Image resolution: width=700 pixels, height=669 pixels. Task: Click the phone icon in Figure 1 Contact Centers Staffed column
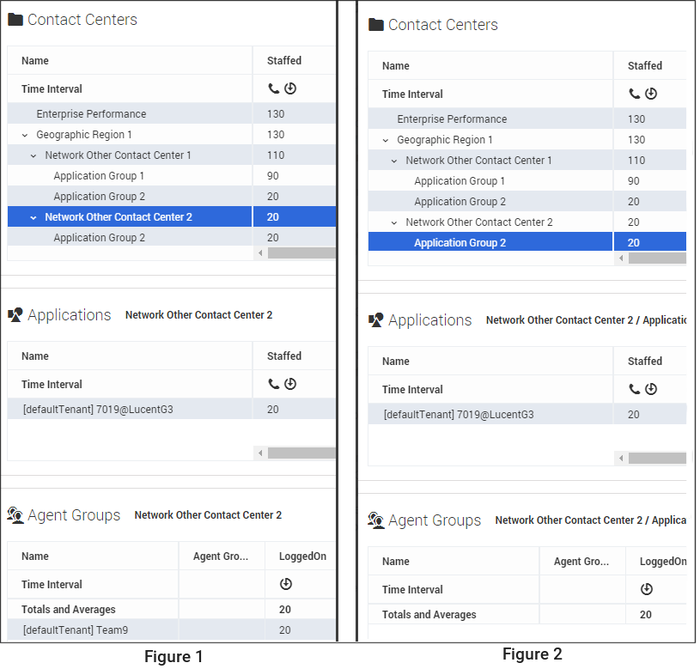(x=273, y=88)
